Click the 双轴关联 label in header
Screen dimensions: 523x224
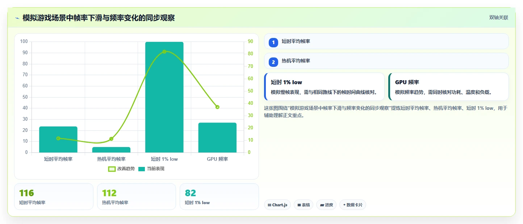coord(499,18)
